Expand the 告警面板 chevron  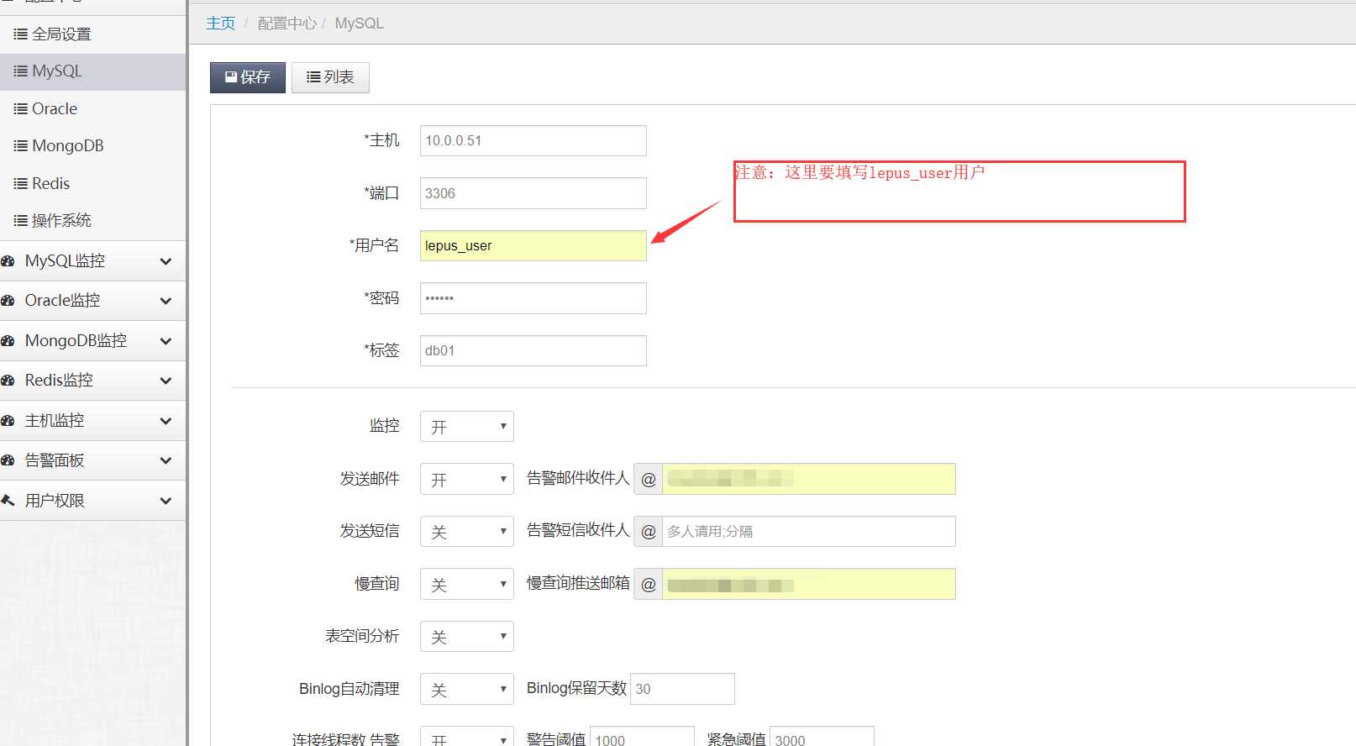166,460
